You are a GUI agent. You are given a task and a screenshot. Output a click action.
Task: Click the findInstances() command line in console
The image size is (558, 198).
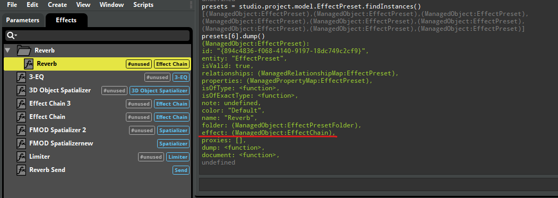pos(311,6)
